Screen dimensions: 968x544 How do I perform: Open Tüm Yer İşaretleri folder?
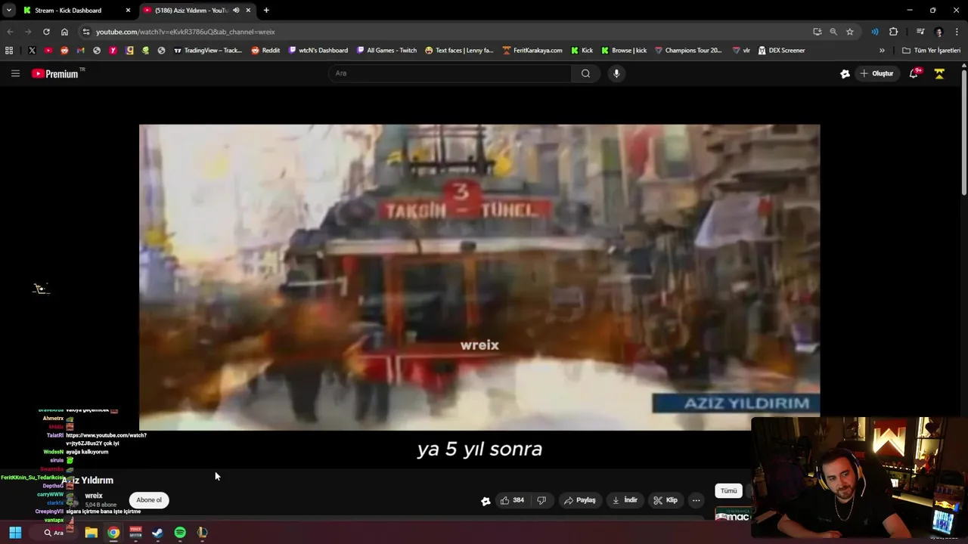pyautogui.click(x=931, y=51)
